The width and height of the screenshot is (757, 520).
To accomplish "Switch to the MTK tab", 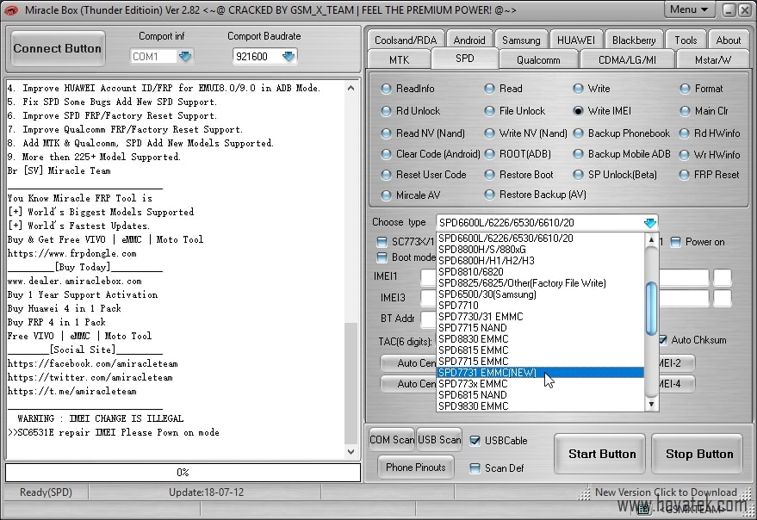I will click(x=400, y=60).
